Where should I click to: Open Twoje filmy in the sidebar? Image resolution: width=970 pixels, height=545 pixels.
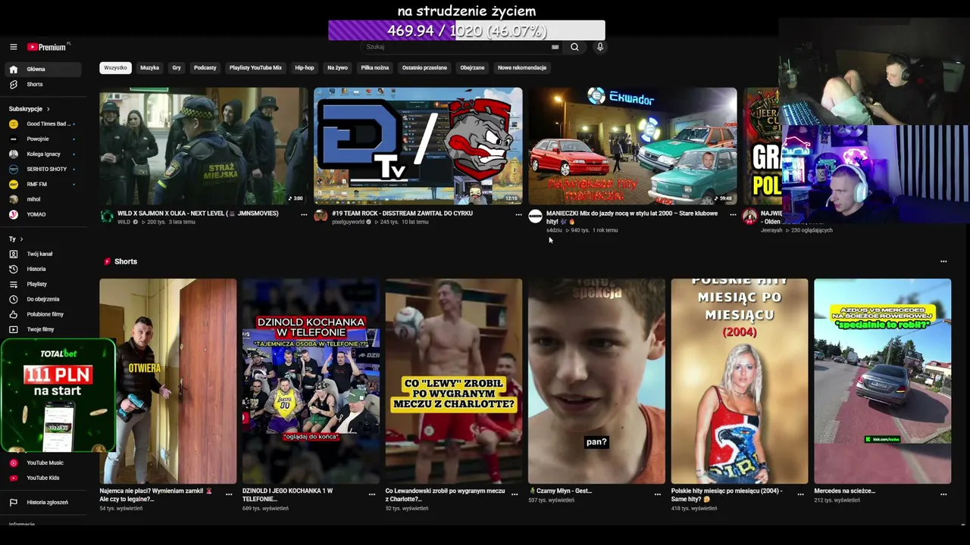coord(42,329)
